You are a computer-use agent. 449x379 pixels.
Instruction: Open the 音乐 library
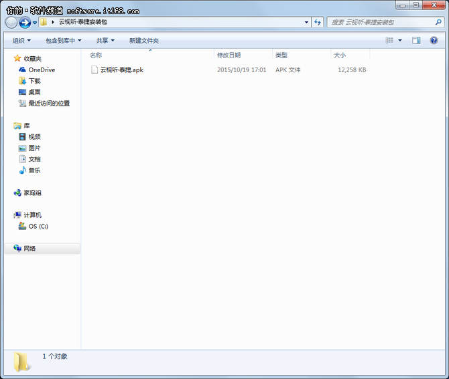tap(35, 170)
